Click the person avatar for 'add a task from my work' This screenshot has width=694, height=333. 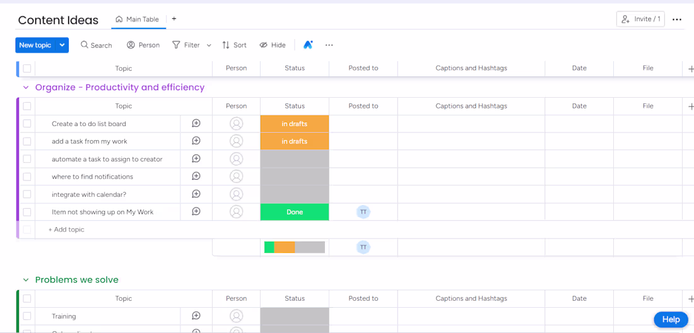pyautogui.click(x=237, y=141)
